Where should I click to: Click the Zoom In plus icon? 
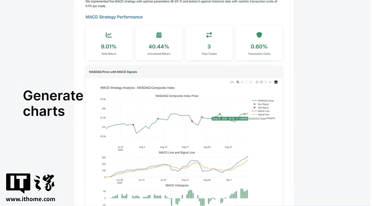(x=257, y=82)
